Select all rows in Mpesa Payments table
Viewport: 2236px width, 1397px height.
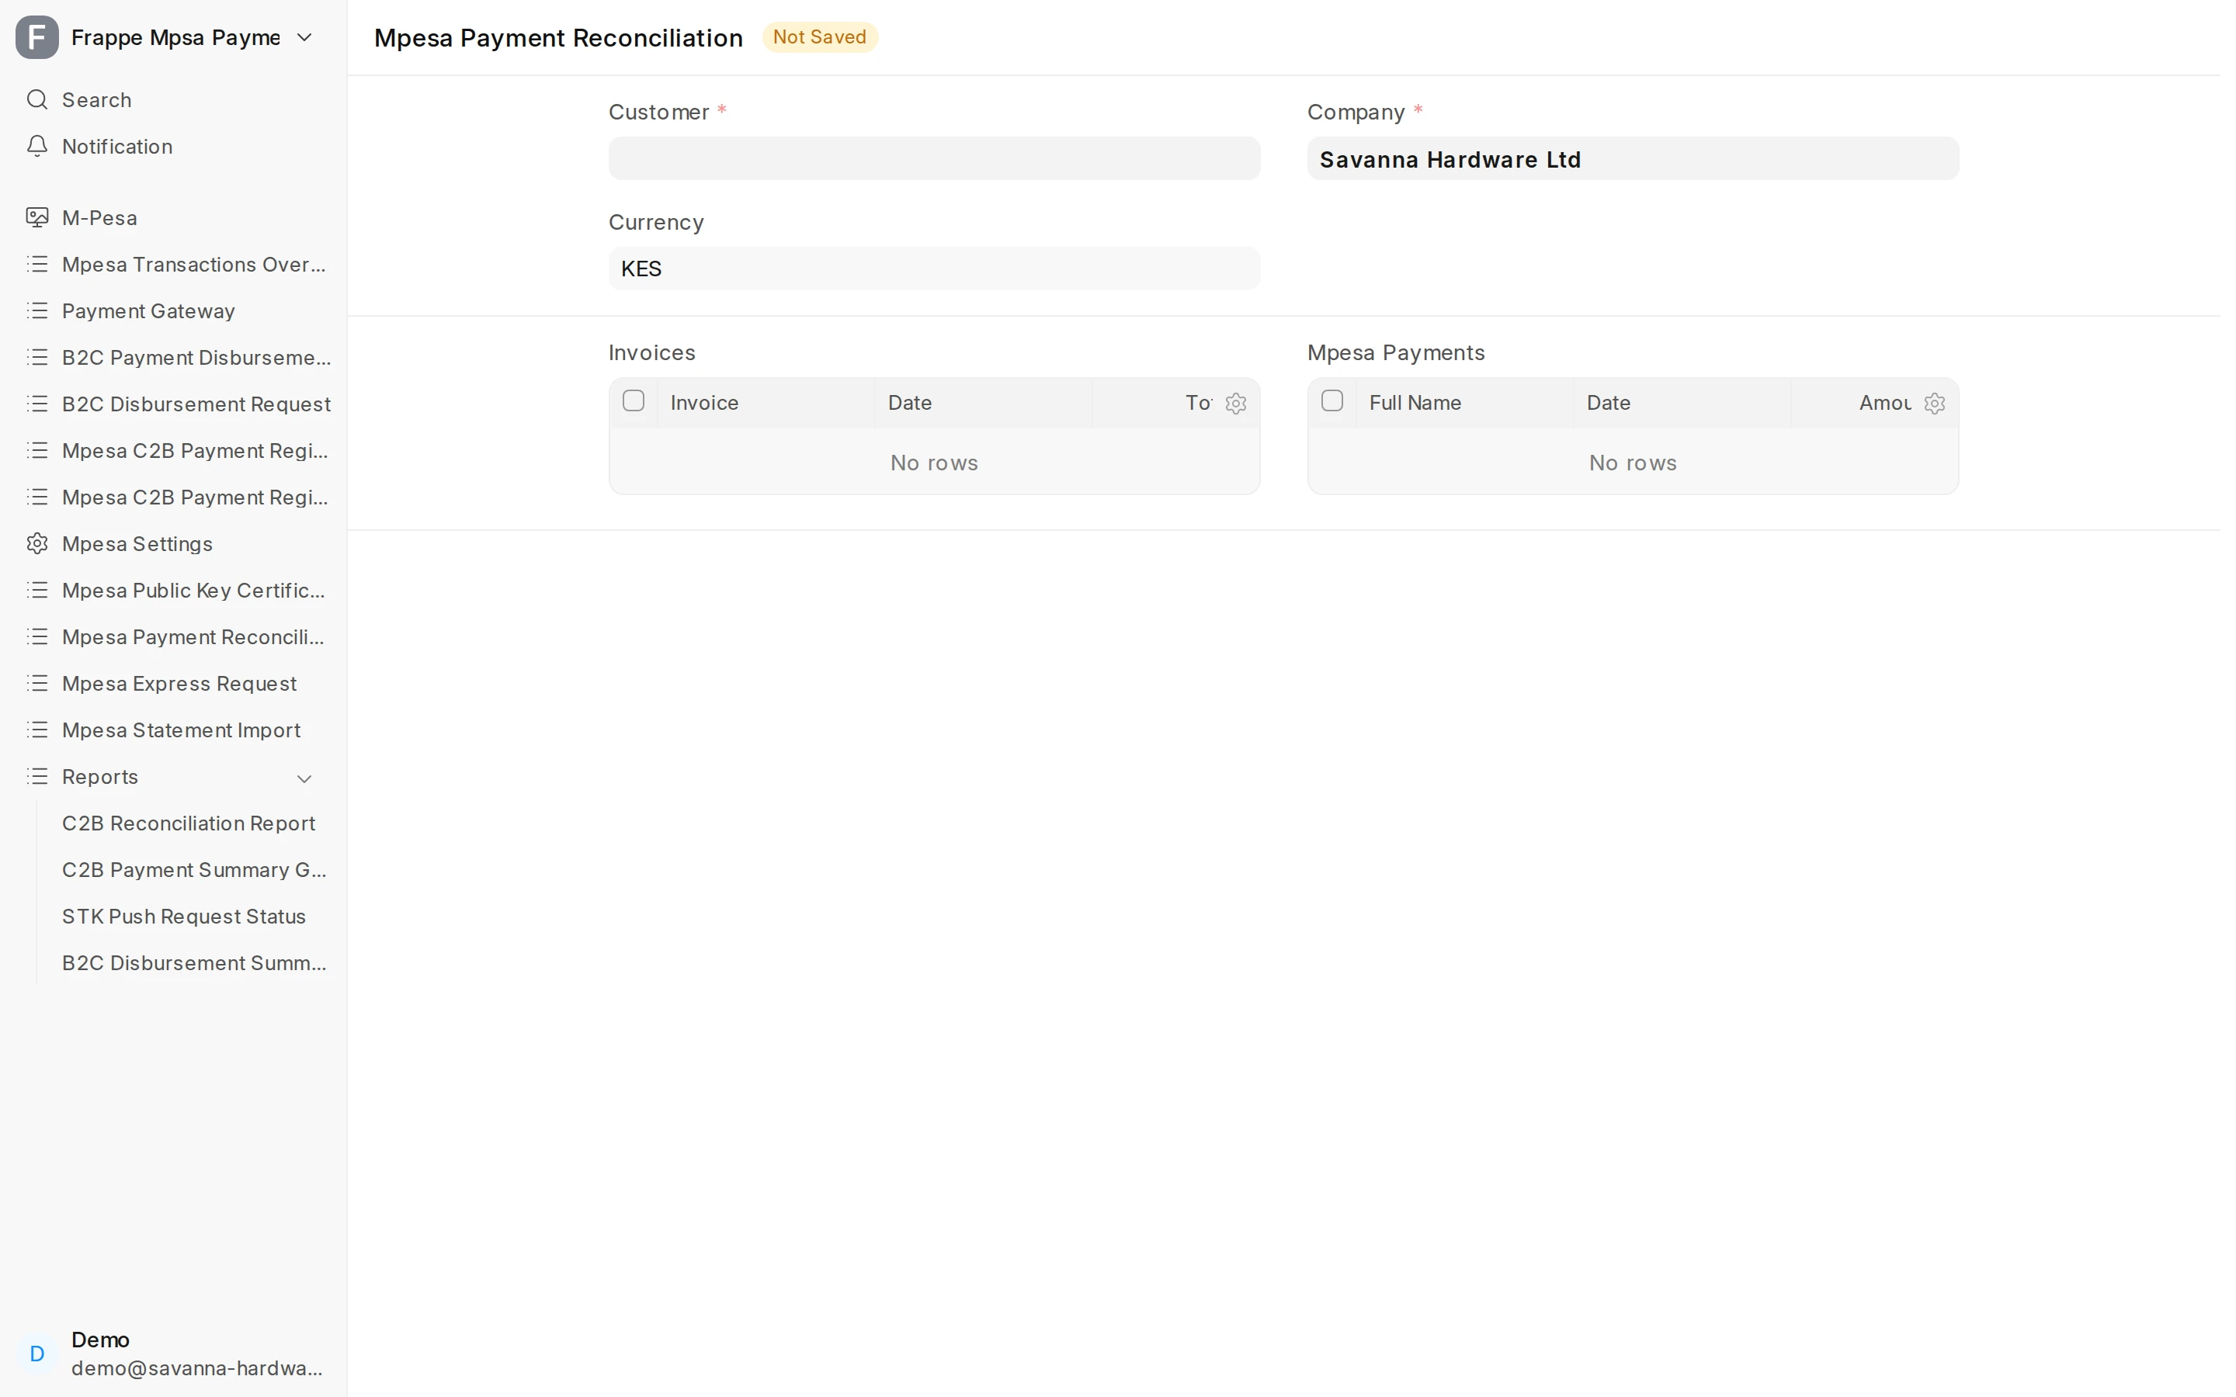point(1332,401)
